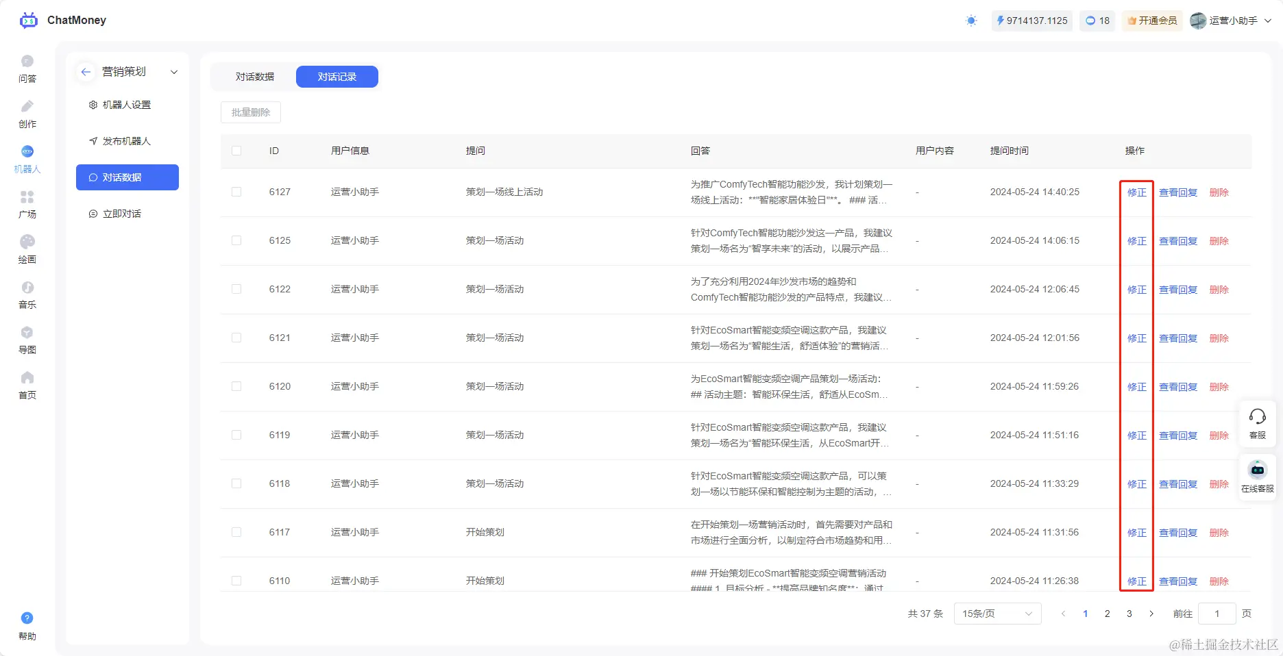Click the chat count badge 18
This screenshot has width=1283, height=656.
1097,21
